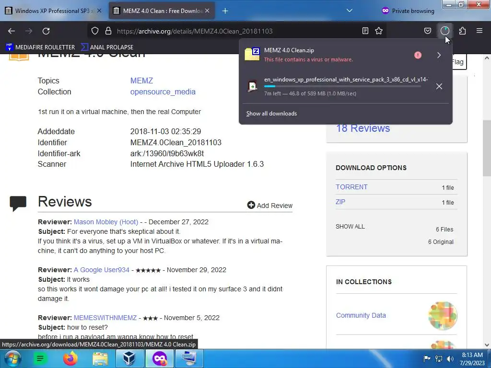Screen dimensions: 491x368
Task: Open Firefox from the taskbar
Action: [70, 358]
